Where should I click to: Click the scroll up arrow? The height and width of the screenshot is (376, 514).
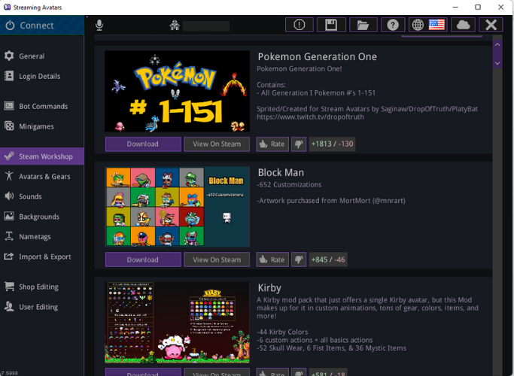tap(497, 44)
